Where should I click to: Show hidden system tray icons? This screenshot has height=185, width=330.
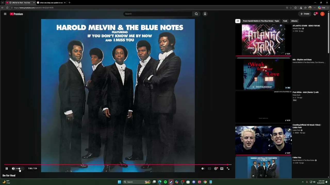[303, 182]
